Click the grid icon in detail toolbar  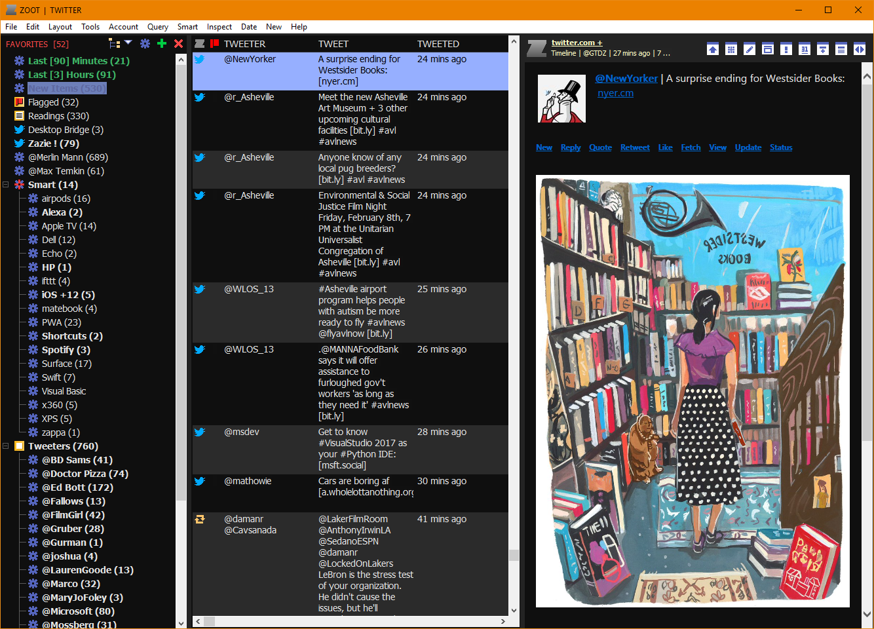coord(731,49)
